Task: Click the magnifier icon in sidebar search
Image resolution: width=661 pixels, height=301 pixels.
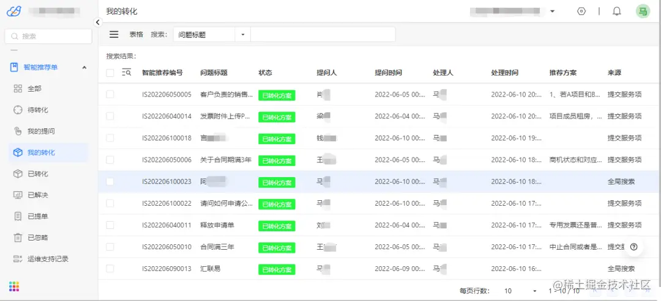Action: point(15,36)
